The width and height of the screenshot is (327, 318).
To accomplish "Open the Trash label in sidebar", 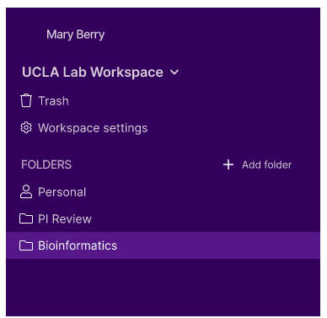I will (x=53, y=101).
